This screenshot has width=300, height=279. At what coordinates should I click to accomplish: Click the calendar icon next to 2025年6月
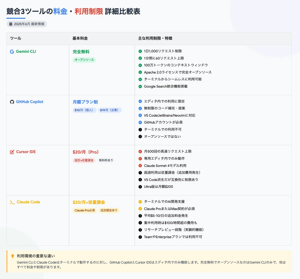point(11,24)
